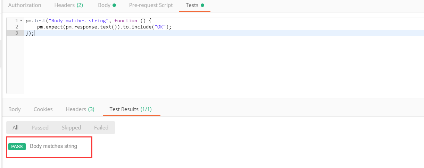
Task: Go to Pre-request Script tab
Action: pyautogui.click(x=151, y=5)
